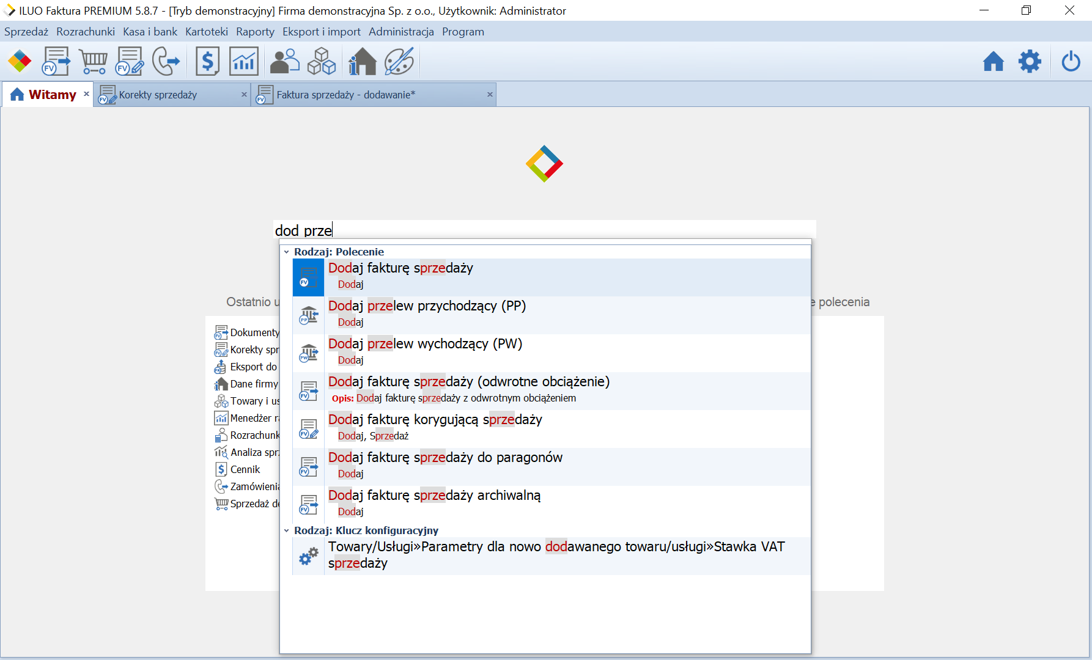Go to home via blue house icon

point(994,62)
